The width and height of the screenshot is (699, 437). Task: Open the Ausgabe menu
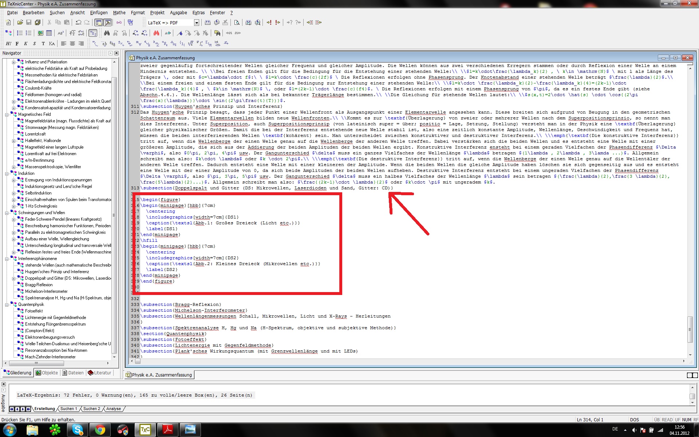tap(178, 13)
